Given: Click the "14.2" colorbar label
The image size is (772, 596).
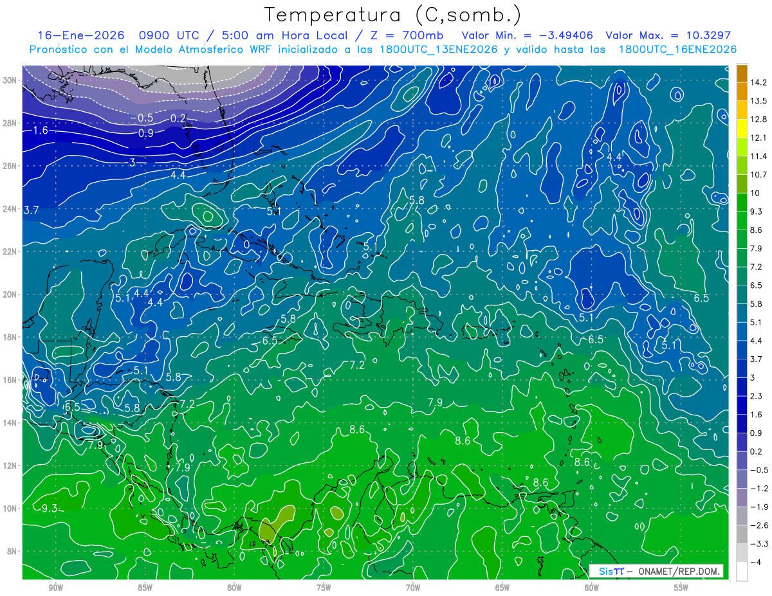Looking at the screenshot, I should coord(758,82).
